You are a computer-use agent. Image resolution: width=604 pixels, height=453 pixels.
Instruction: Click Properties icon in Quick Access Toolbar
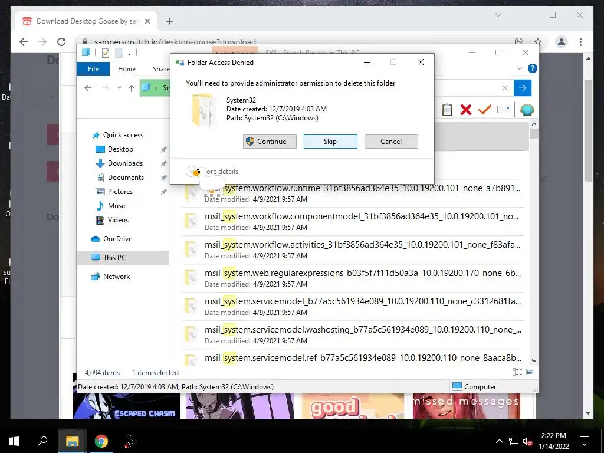[105, 53]
